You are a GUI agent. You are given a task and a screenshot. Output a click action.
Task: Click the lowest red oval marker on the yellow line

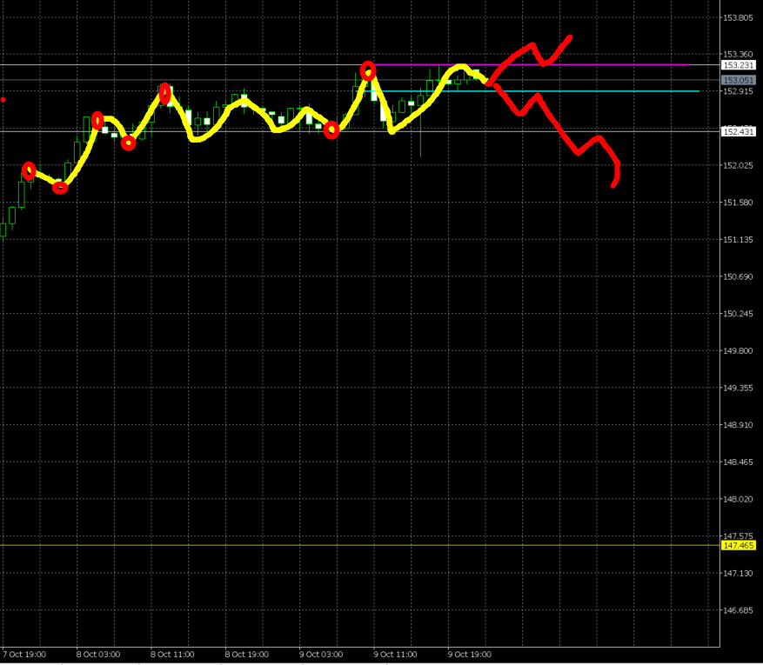(60, 187)
